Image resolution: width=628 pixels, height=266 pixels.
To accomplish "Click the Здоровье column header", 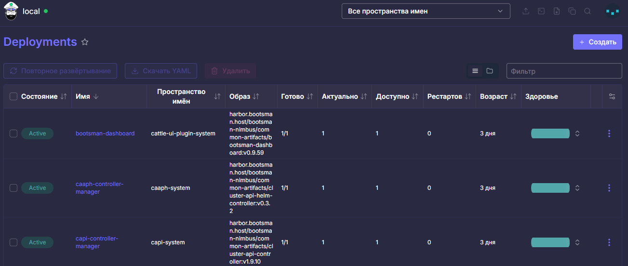I will (542, 96).
